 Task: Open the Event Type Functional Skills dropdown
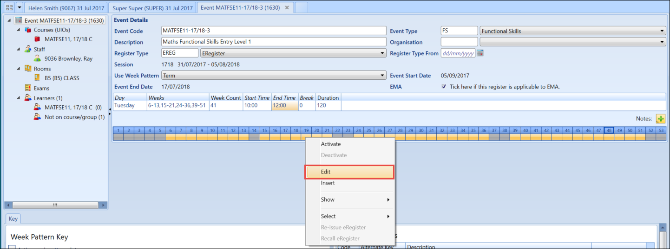click(662, 31)
